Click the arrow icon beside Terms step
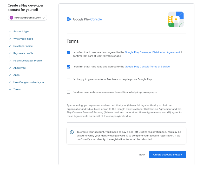 pyautogui.click(x=10, y=90)
